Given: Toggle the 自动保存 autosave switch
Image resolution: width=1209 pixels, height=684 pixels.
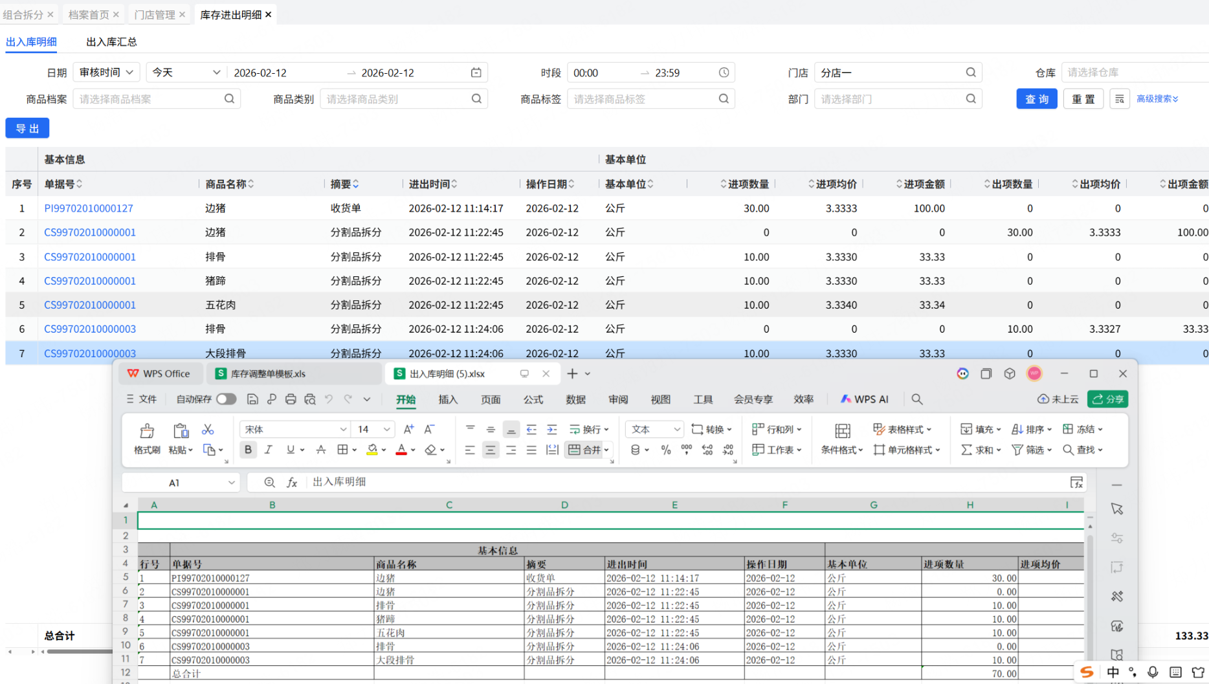Looking at the screenshot, I should click(226, 399).
